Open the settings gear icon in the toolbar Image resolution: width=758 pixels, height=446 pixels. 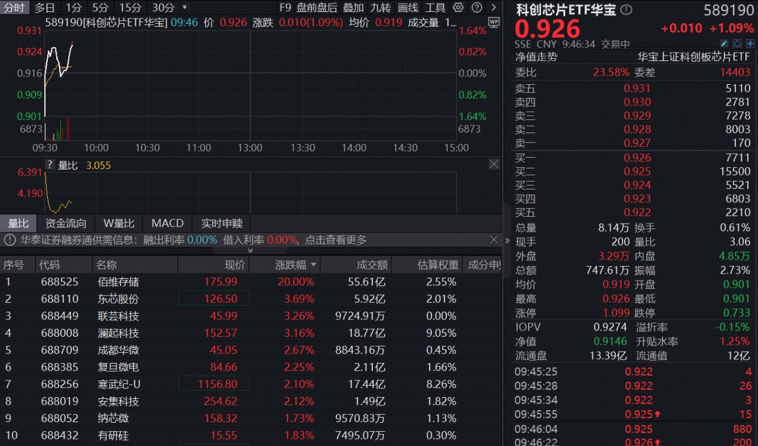pos(458,8)
